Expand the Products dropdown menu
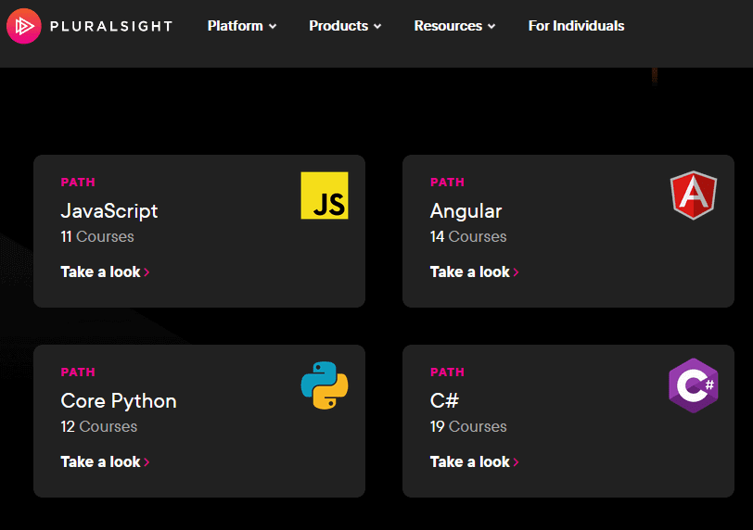Image resolution: width=753 pixels, height=530 pixels. [x=345, y=26]
